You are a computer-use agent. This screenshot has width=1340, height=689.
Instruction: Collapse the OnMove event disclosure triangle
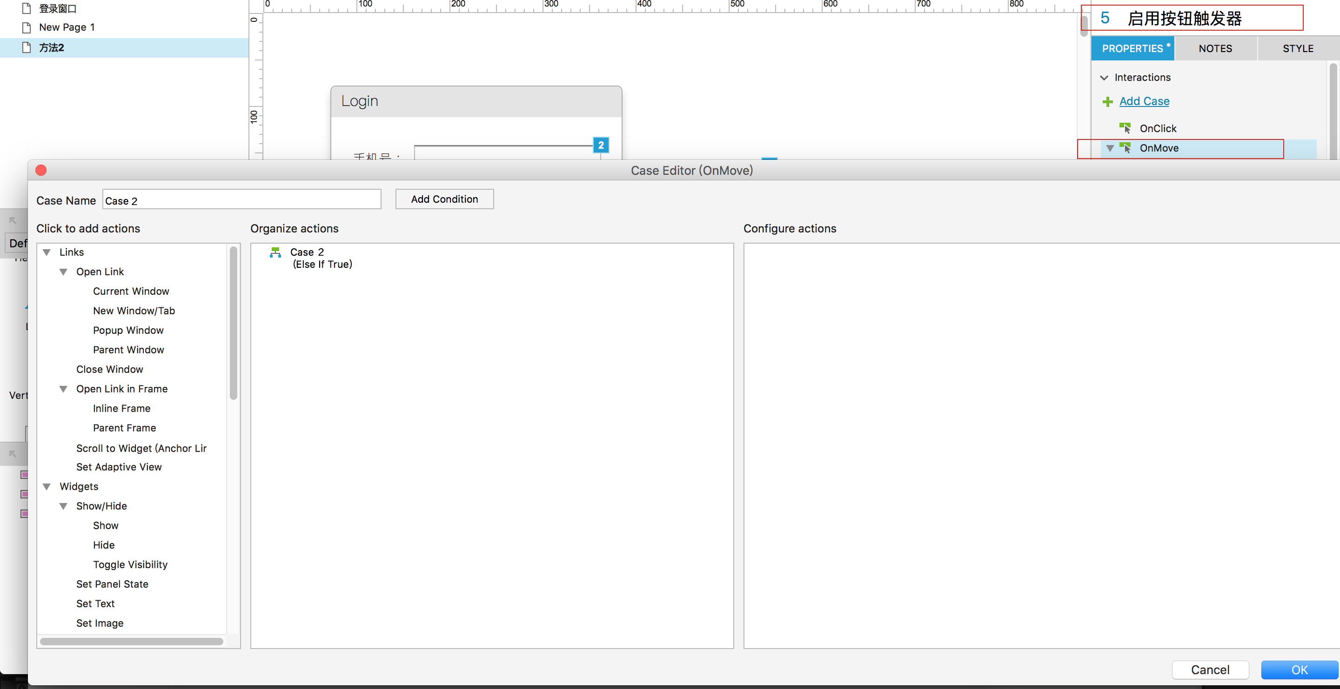[1110, 149]
